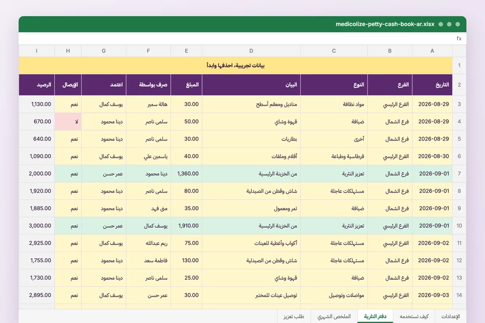Screen dimensions: 485x323
Task: Select the banner cell بيانات تجريبية، احذفها وابدأ
Action: pos(236,65)
